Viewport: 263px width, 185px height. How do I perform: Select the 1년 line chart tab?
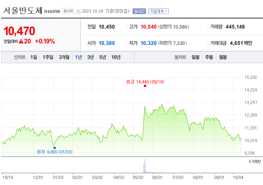[x=78, y=57]
